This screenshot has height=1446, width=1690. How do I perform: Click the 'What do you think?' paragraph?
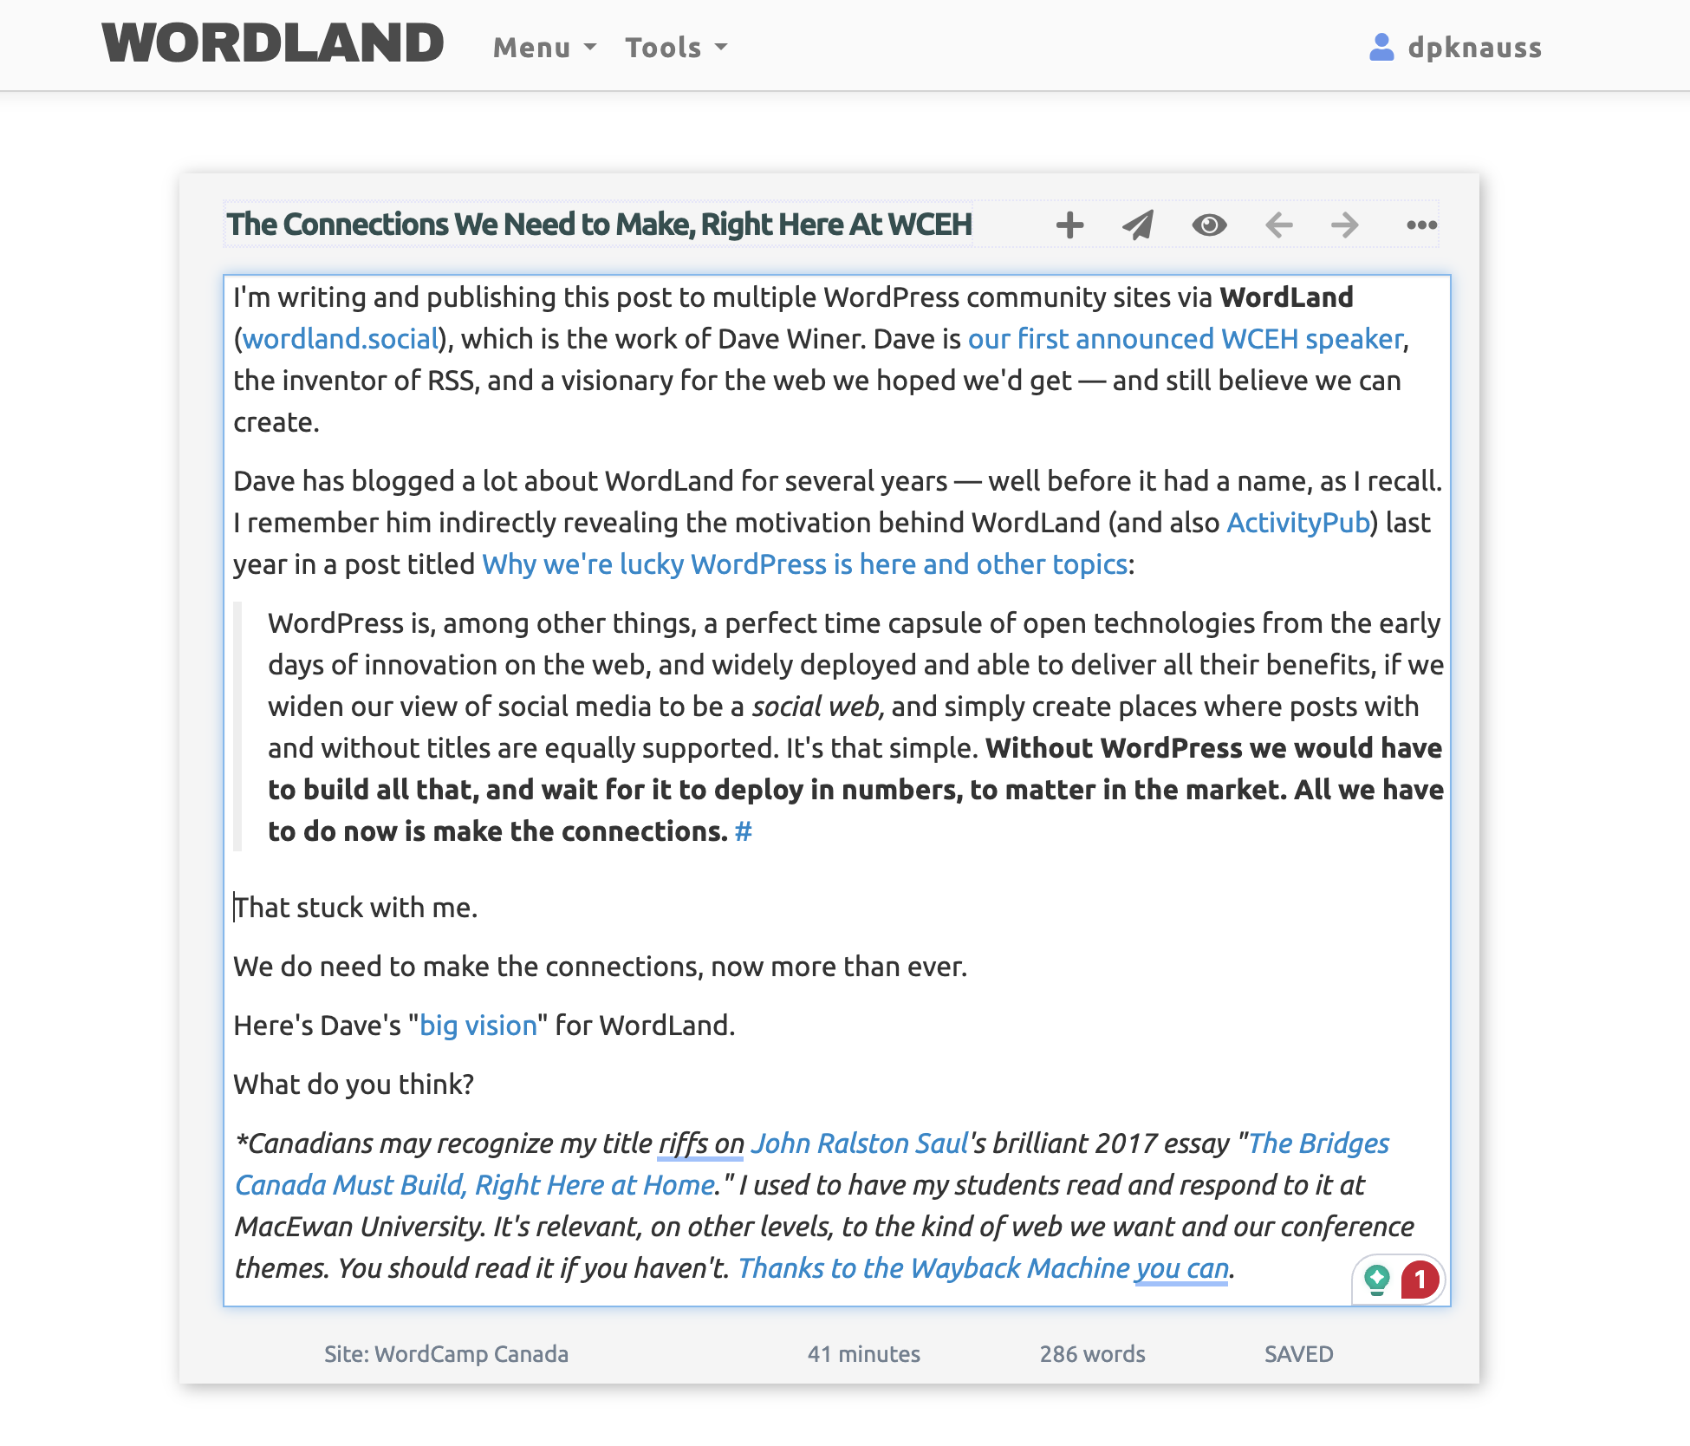[x=354, y=1084]
